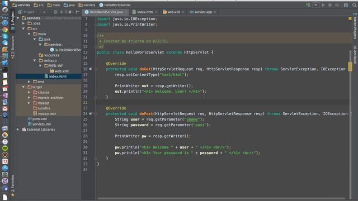Viewport: 358px width, 201px height.
Task: Open Skype from the dock
Action: (5, 36)
